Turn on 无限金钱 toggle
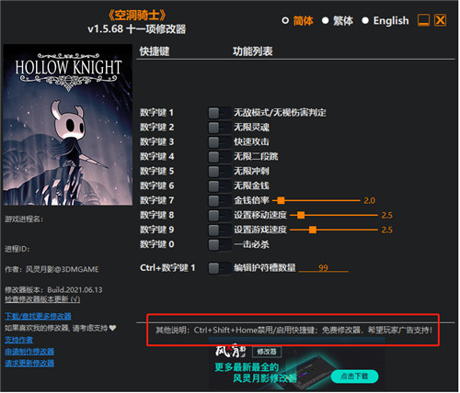 (x=220, y=186)
